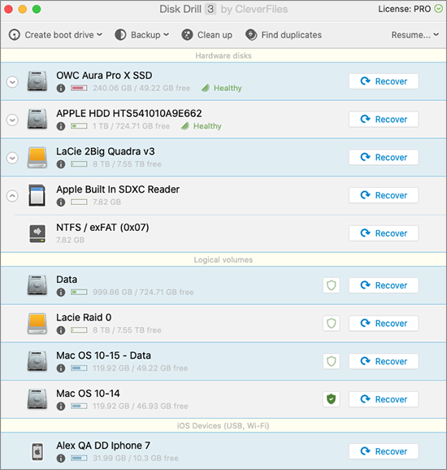447x470 pixels.
Task: Select the NTFS / exFAT (0x07) row label
Action: [x=102, y=228]
